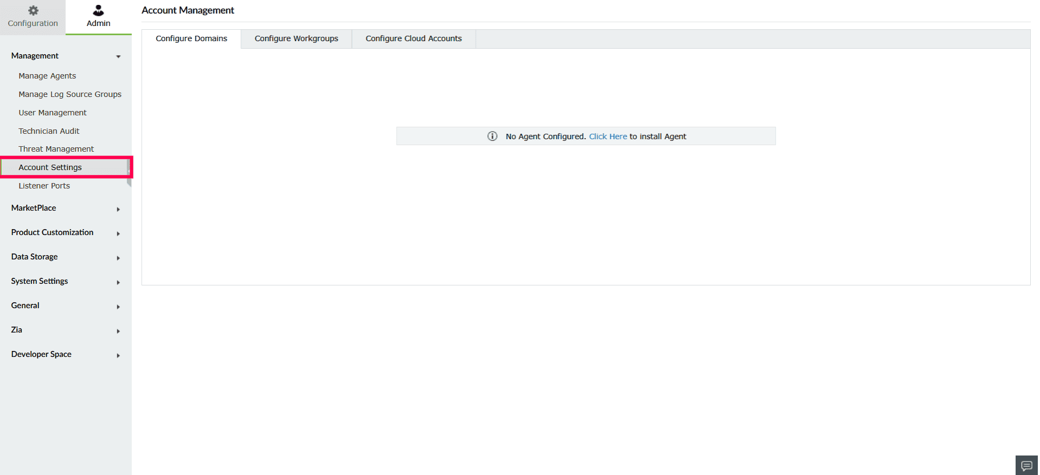Open Manage Agents
1040x475 pixels.
pos(47,76)
